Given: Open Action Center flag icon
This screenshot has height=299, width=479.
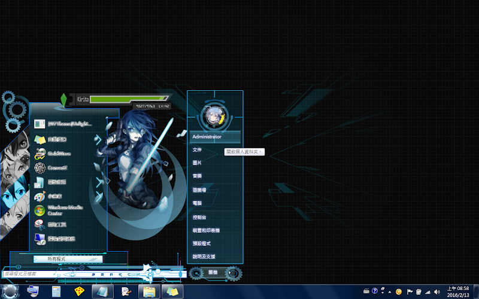Looking at the screenshot, I should (410, 292).
